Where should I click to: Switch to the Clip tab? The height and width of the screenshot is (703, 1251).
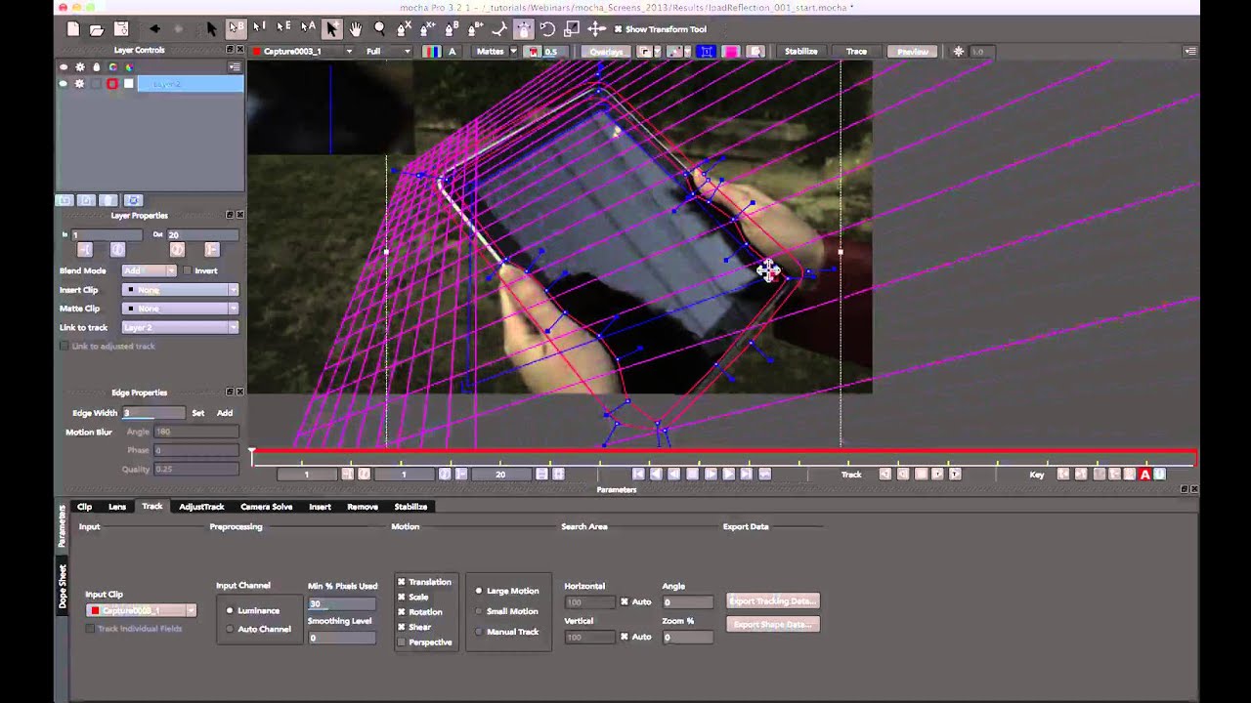pos(85,507)
